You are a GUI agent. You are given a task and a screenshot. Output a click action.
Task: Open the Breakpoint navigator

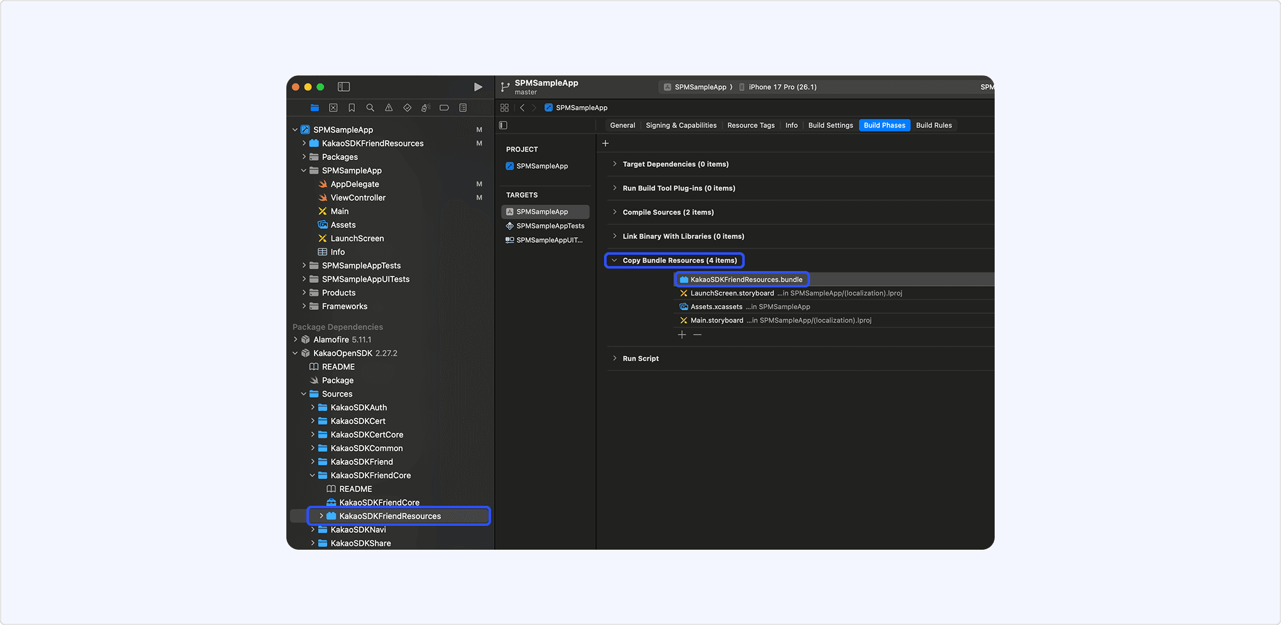444,108
